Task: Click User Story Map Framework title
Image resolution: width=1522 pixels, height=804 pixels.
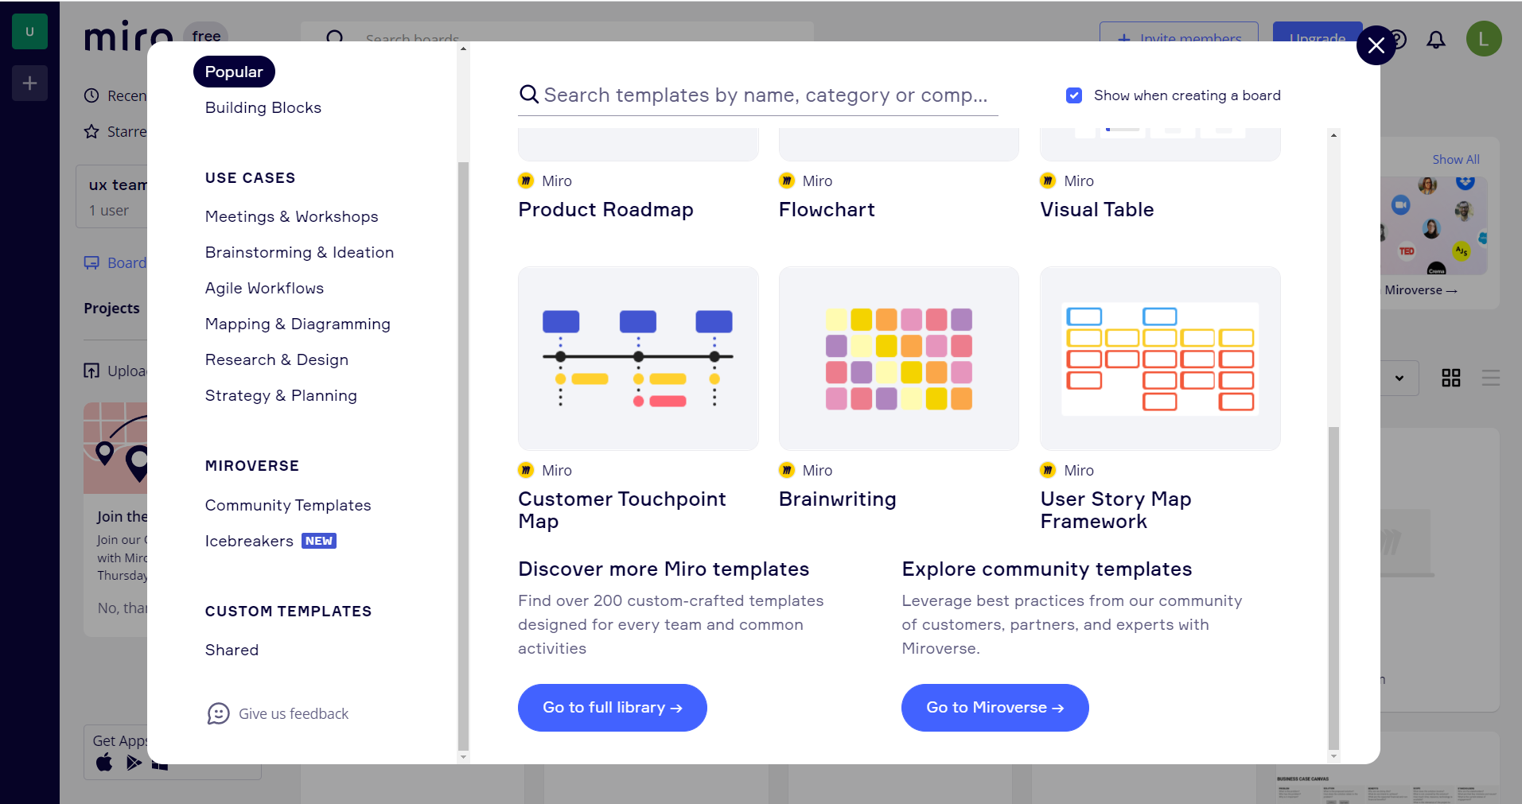Action: [x=1116, y=510]
